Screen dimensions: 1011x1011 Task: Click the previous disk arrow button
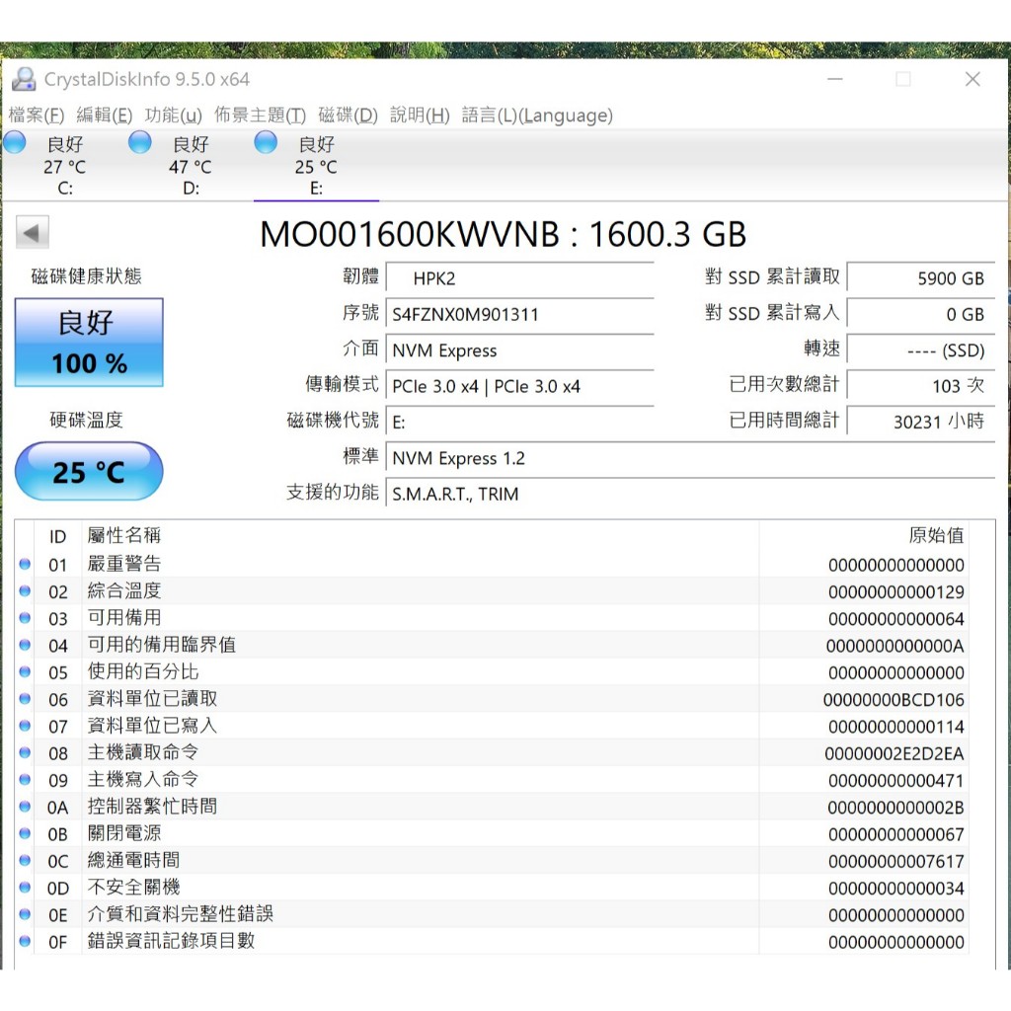(32, 233)
